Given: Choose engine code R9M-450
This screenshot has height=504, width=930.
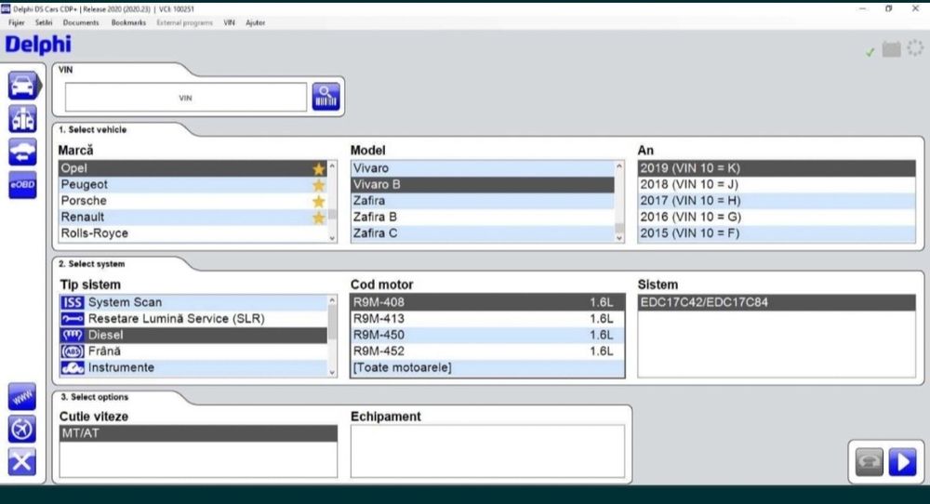Looking at the screenshot, I should click(x=487, y=335).
